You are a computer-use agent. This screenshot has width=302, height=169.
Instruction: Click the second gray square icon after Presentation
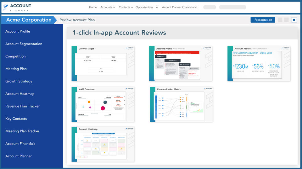tap(286, 20)
